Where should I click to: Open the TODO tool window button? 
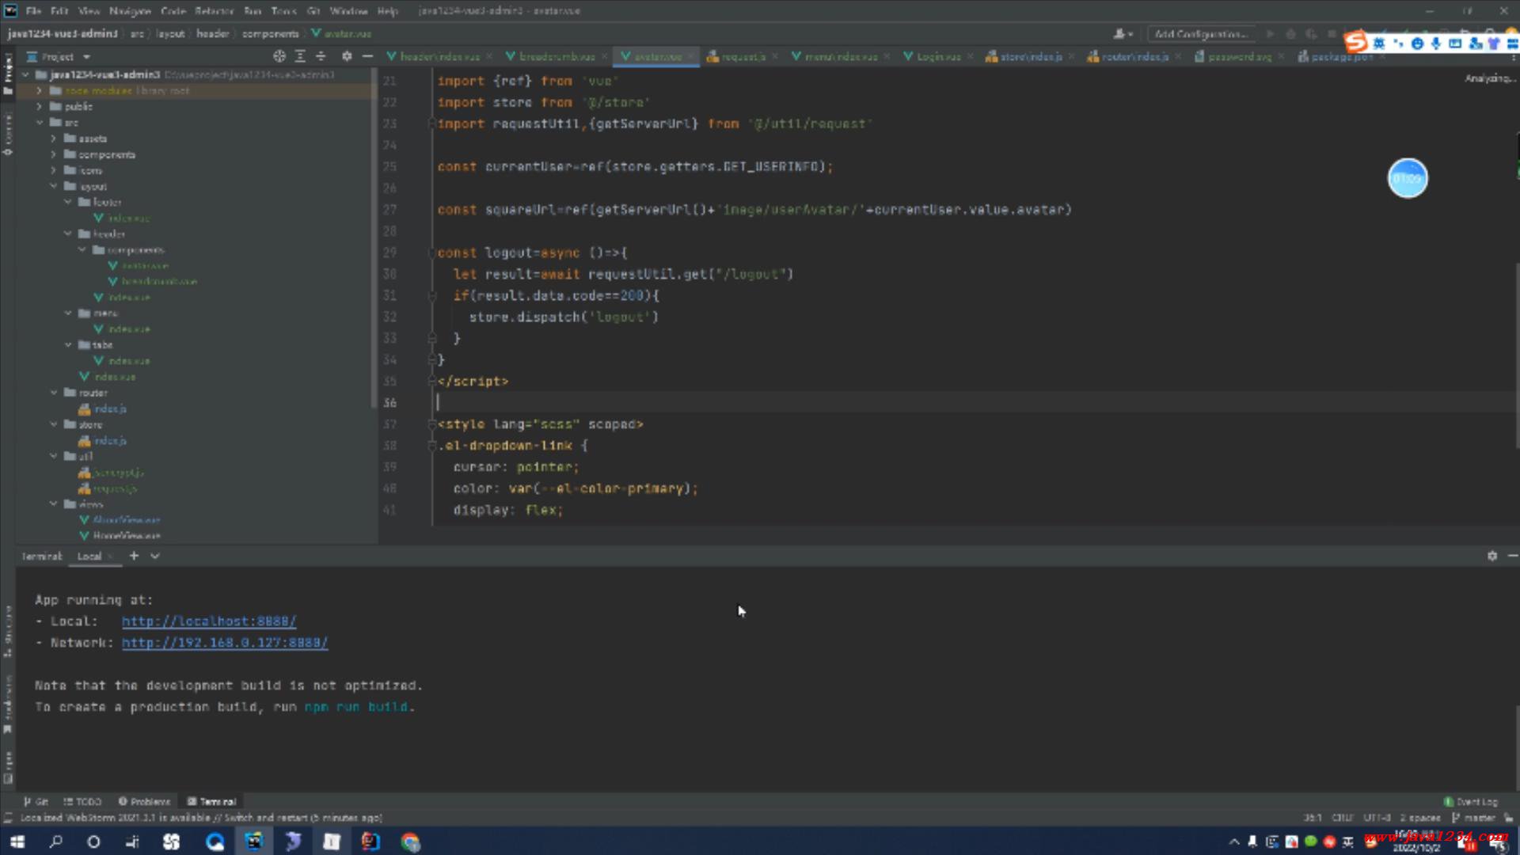coord(82,801)
